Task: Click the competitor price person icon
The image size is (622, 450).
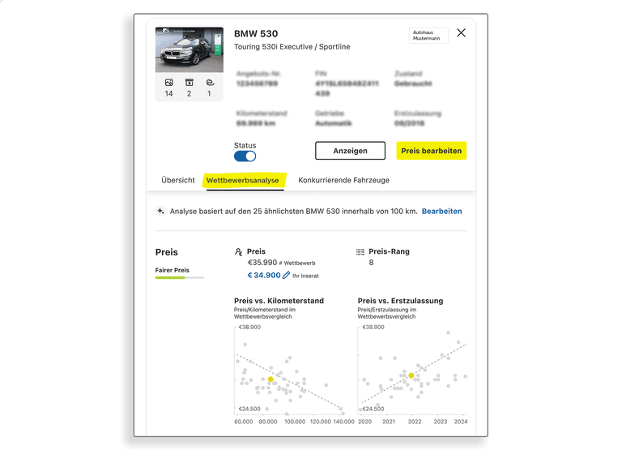Action: point(238,252)
